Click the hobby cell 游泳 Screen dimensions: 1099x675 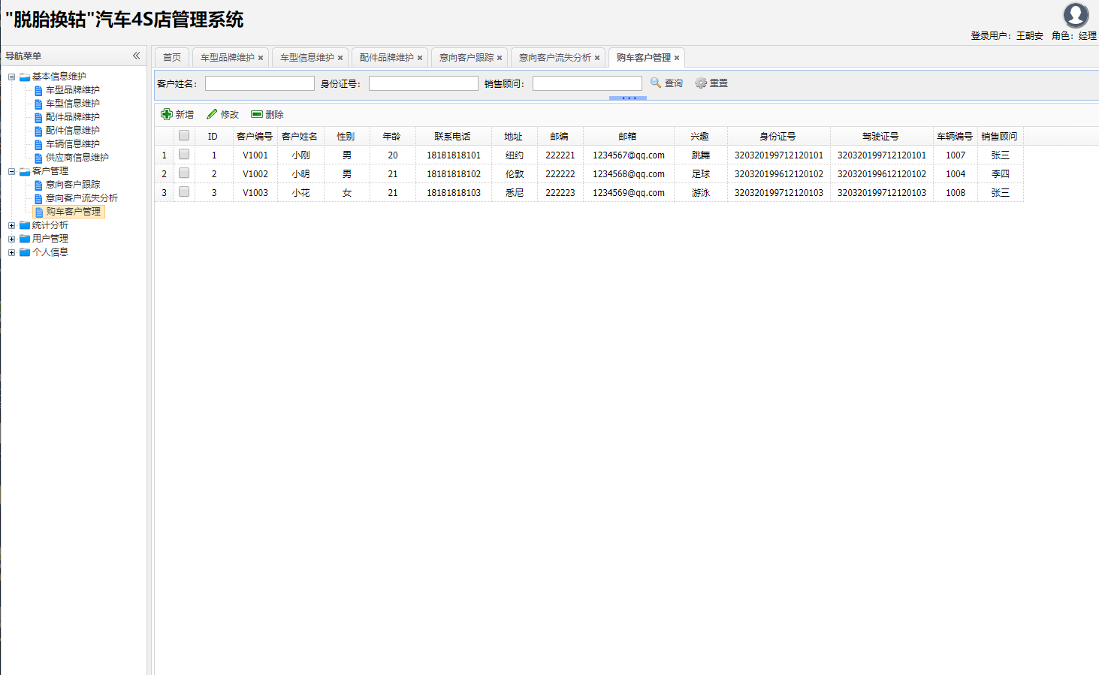tap(701, 193)
